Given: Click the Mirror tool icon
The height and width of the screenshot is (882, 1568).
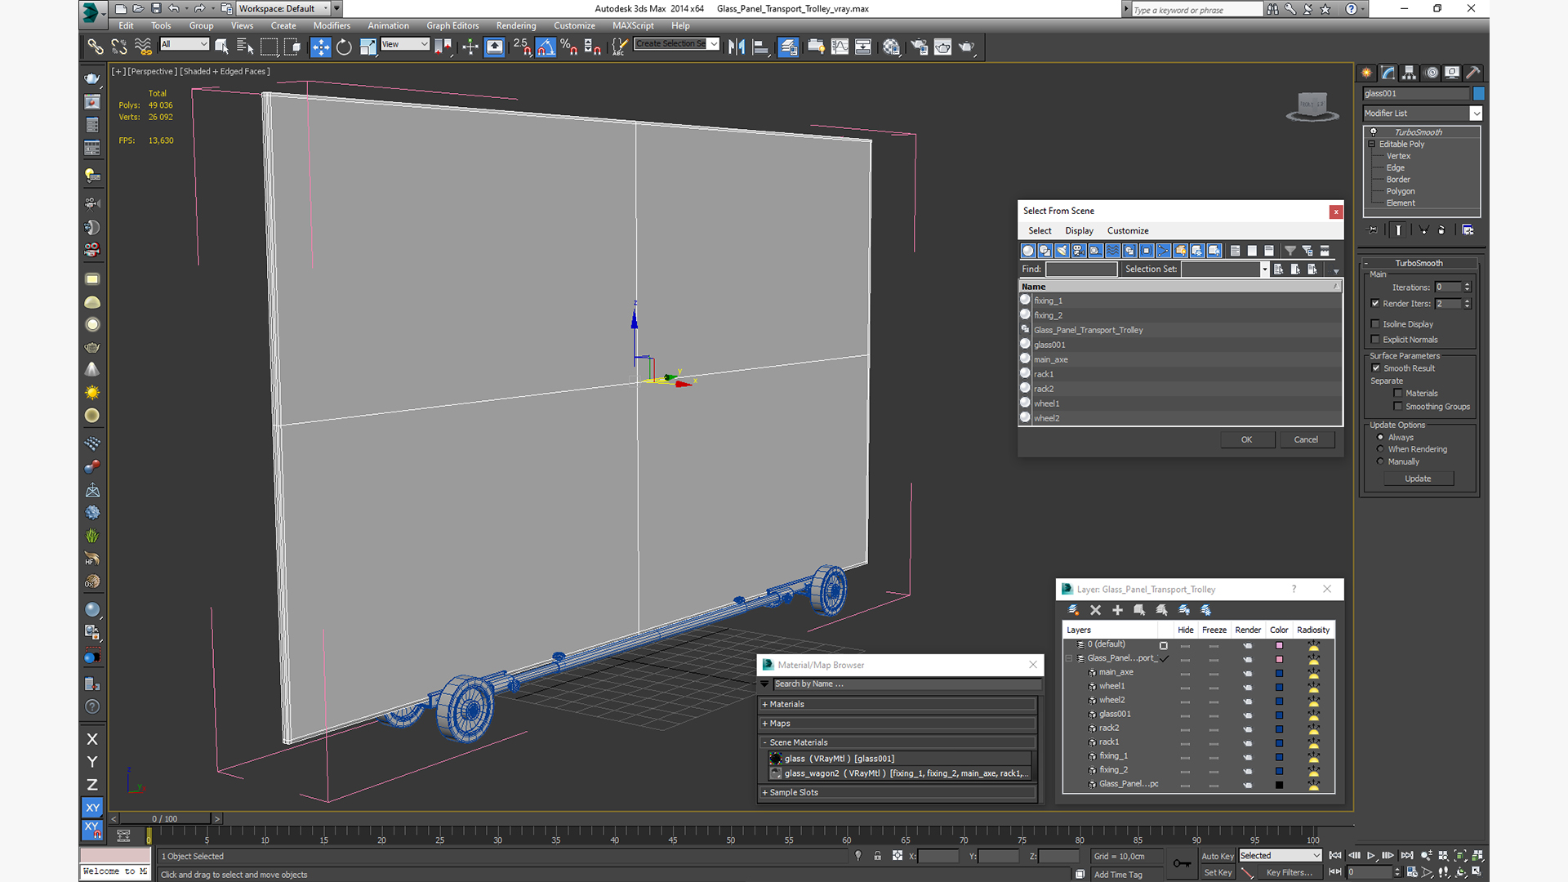Looking at the screenshot, I should 737,47.
